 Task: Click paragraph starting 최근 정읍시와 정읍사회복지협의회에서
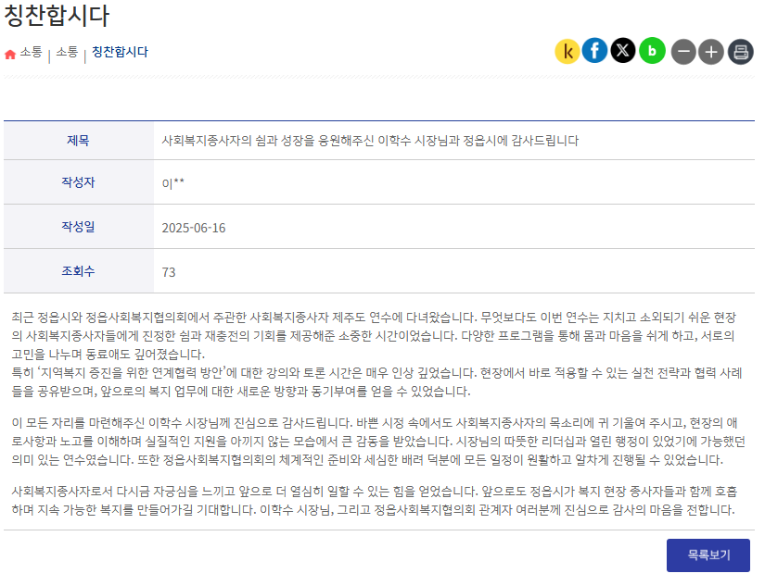(374, 336)
